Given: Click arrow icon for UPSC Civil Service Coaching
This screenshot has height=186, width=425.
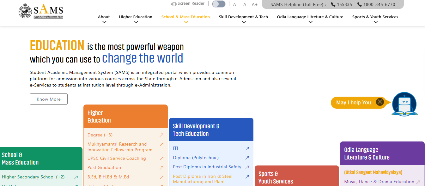Looking at the screenshot, I should tap(161, 159).
